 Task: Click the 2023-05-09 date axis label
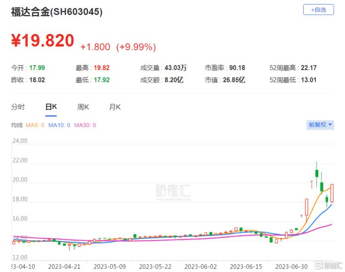tap(110, 267)
